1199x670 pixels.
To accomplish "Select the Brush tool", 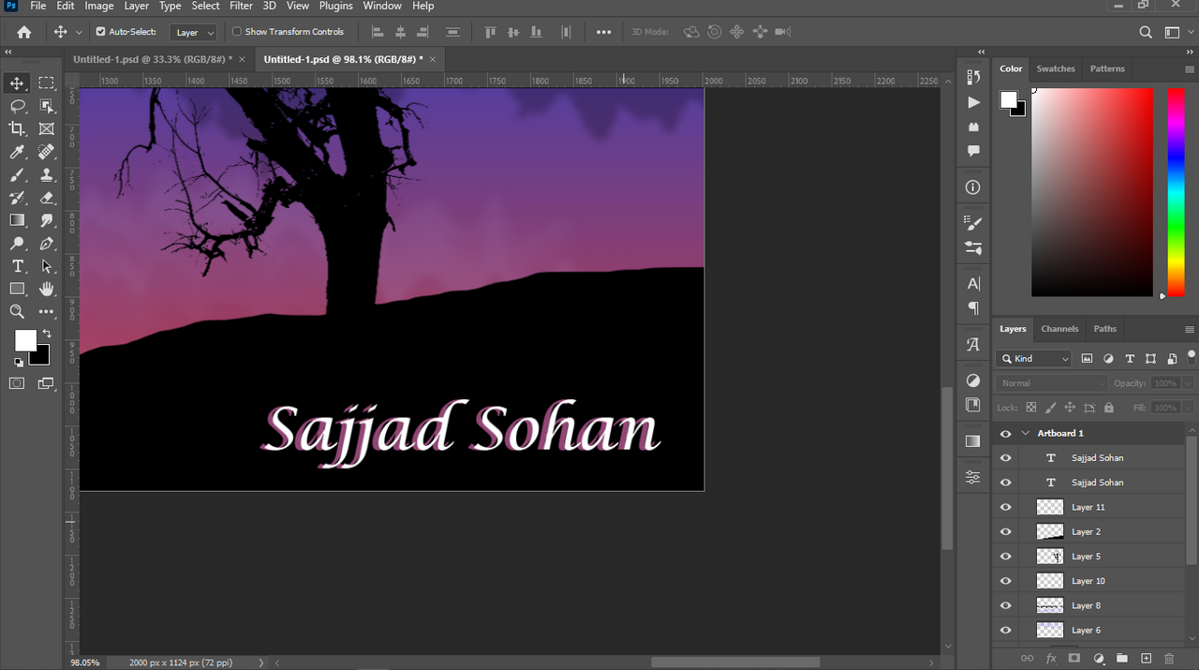I will [17, 175].
